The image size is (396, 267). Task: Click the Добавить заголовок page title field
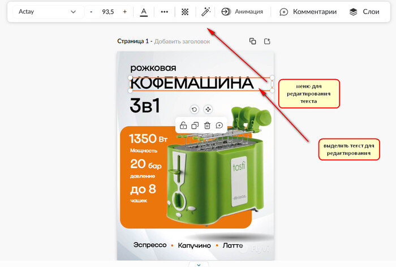[182, 41]
